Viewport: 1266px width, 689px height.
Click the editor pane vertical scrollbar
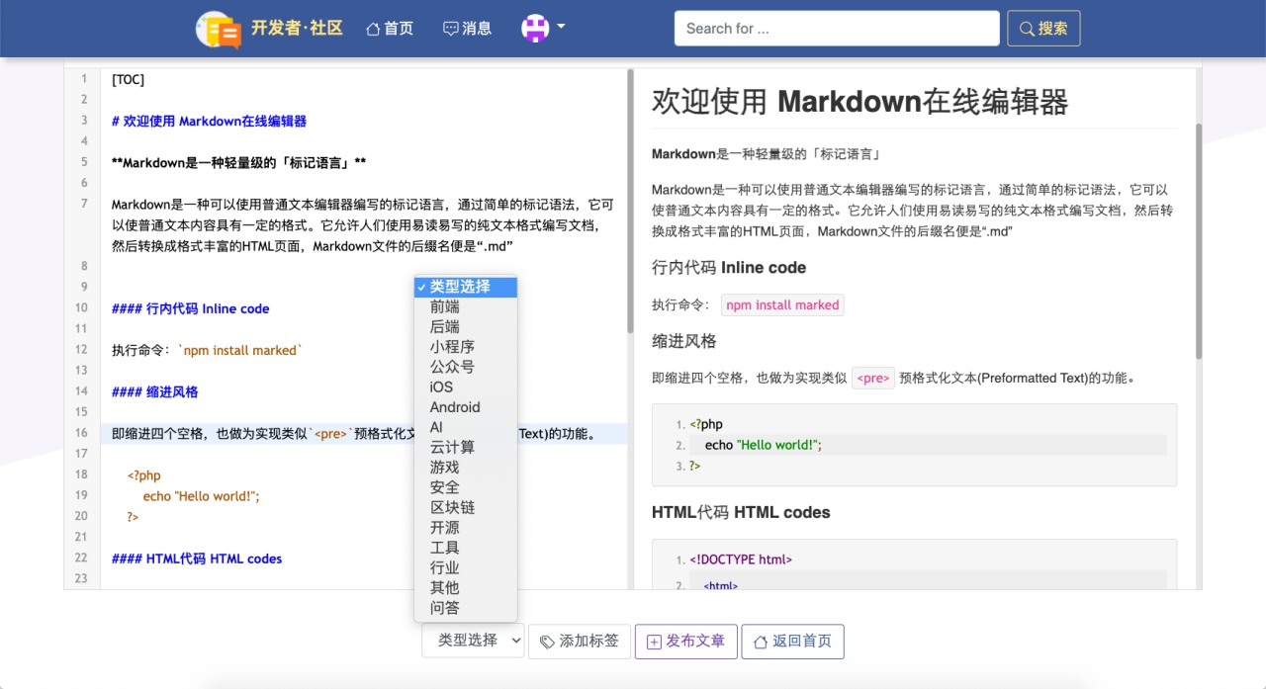630,201
